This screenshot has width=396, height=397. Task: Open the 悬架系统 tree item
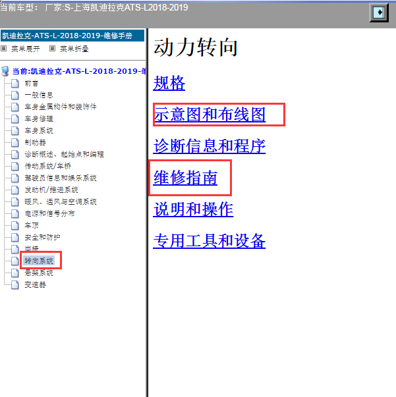(x=39, y=273)
